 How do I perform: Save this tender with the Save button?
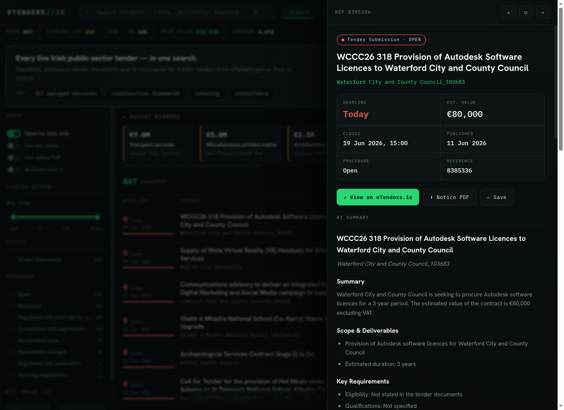pyautogui.click(x=497, y=197)
